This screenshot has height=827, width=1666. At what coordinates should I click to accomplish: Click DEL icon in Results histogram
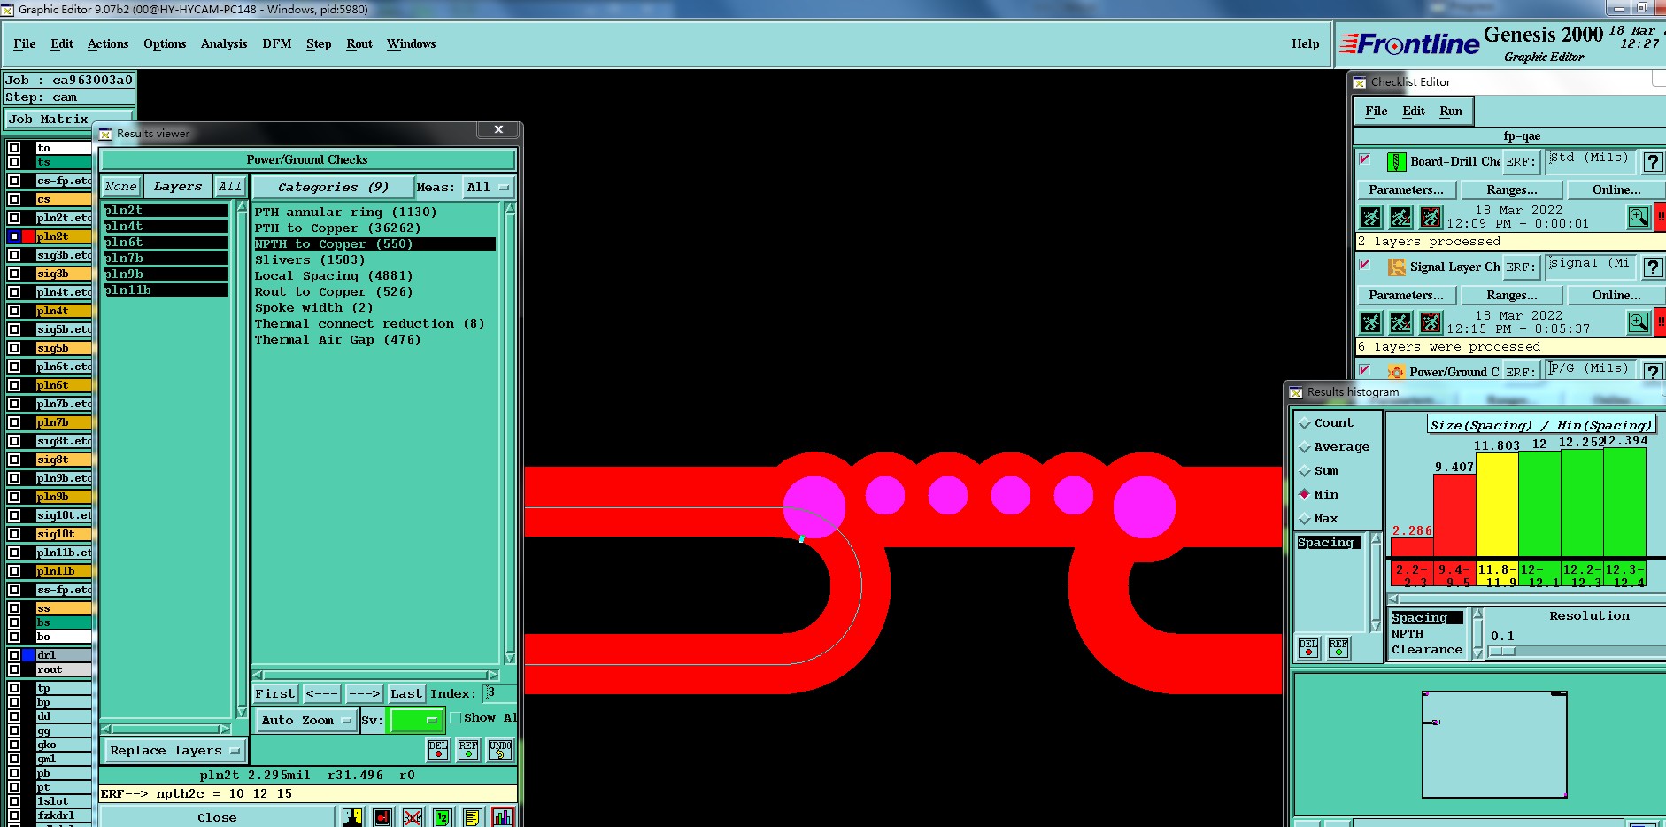(x=1308, y=648)
